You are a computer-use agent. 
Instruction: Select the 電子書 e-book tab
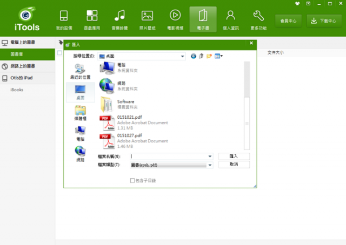pyautogui.click(x=203, y=20)
